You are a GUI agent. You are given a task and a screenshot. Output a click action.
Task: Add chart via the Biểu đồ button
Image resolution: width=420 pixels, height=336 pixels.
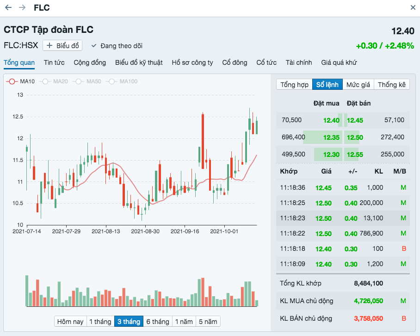tap(62, 45)
